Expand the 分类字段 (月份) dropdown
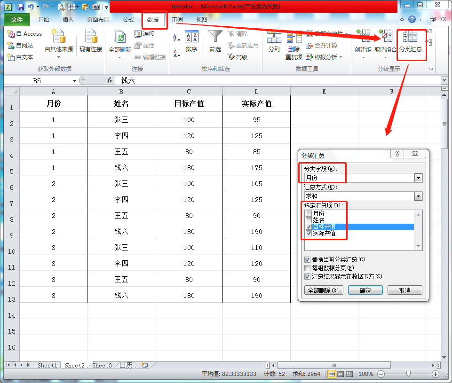The width and height of the screenshot is (452, 383). [418, 178]
